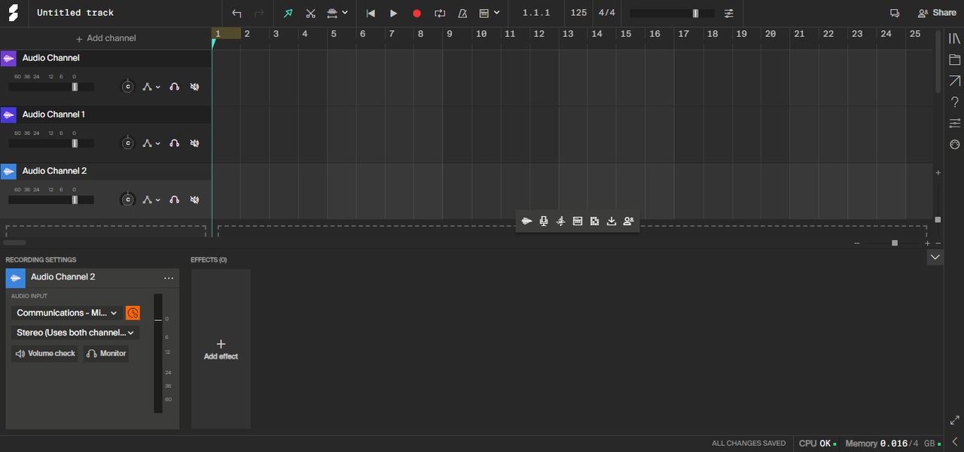The image size is (964, 452).
Task: Open the chat comments icon
Action: click(x=895, y=13)
